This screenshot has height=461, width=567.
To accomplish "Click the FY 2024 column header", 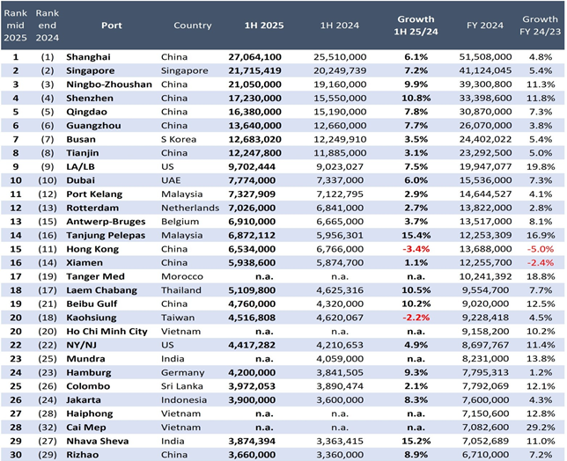I will (x=485, y=26).
